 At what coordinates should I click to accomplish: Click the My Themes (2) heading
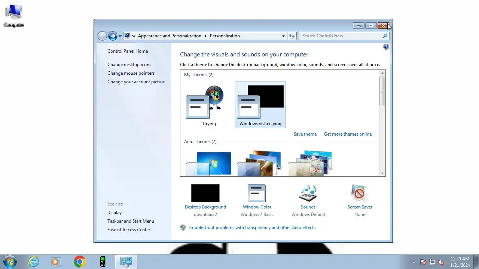(x=199, y=75)
